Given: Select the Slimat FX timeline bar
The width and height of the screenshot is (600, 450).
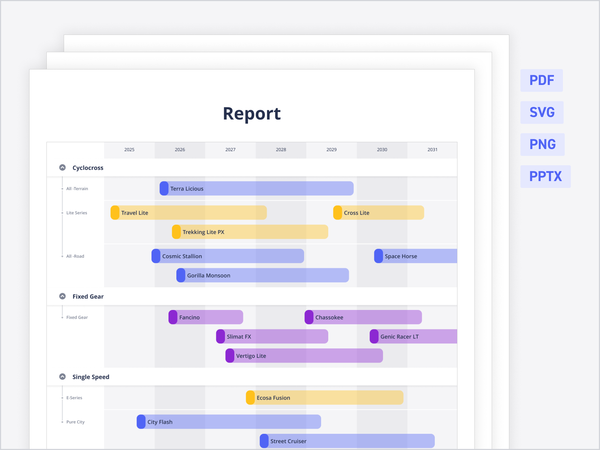Looking at the screenshot, I should (x=272, y=337).
